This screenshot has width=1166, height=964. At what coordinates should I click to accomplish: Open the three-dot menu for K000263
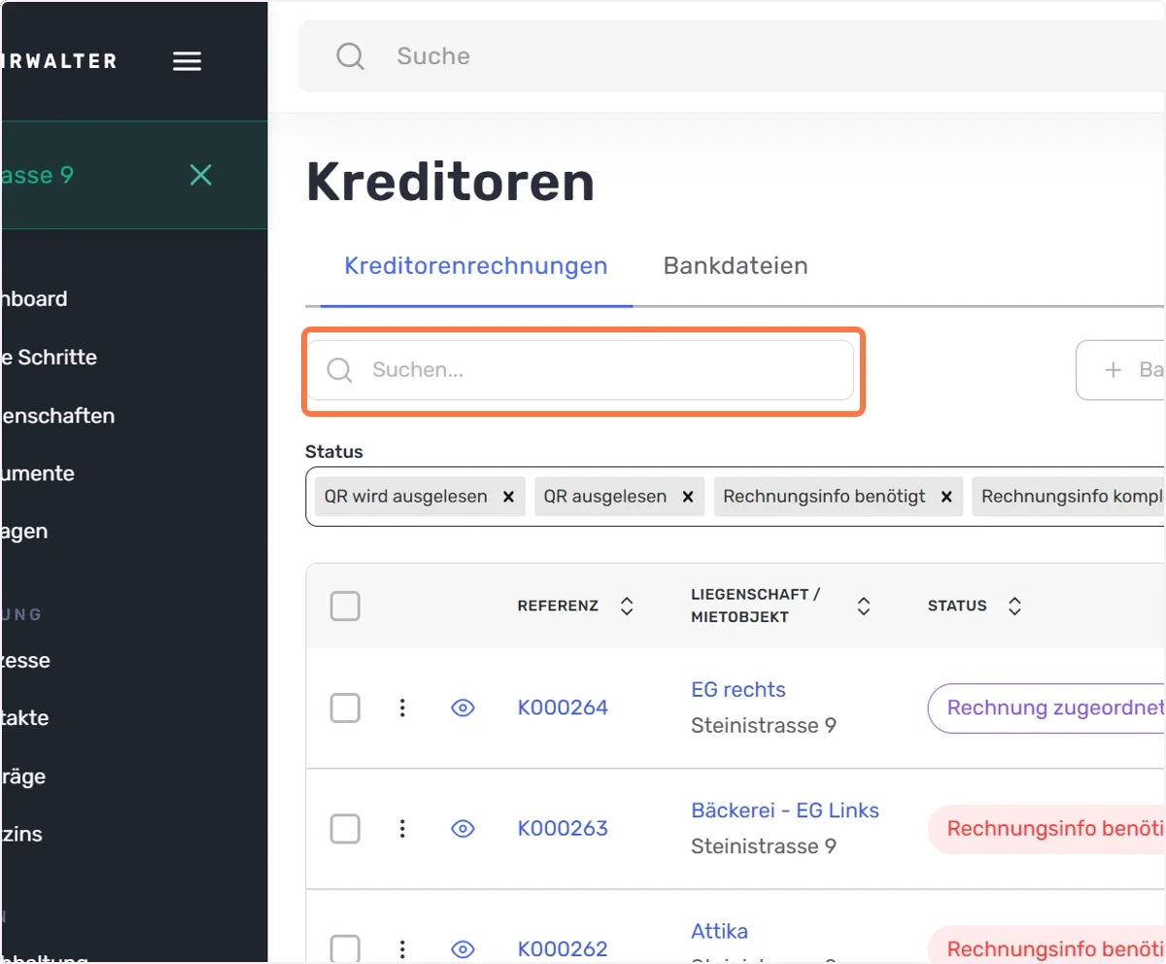[x=402, y=829]
